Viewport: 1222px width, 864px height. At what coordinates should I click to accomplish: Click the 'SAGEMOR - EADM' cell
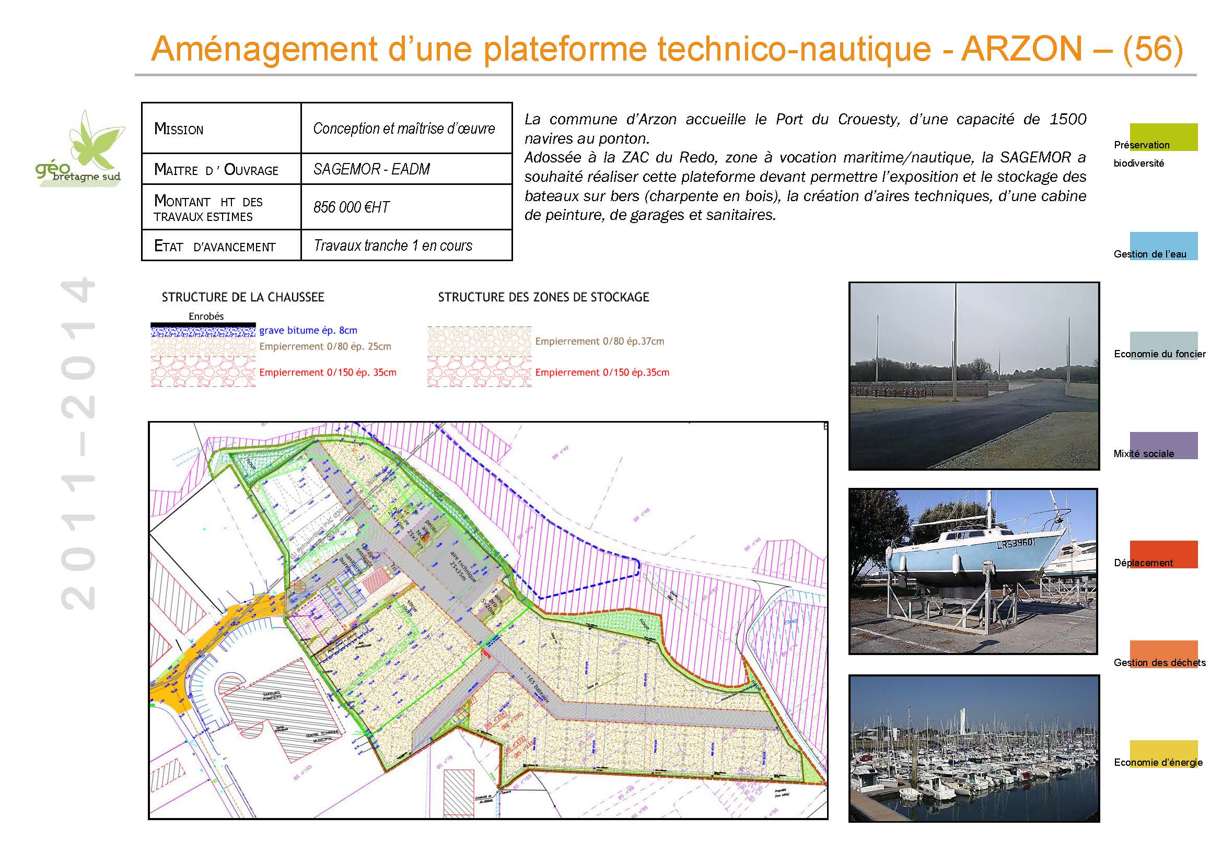(x=406, y=169)
